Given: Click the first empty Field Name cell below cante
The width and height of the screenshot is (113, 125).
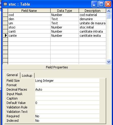Looking at the screenshot, I should pos(29,40).
